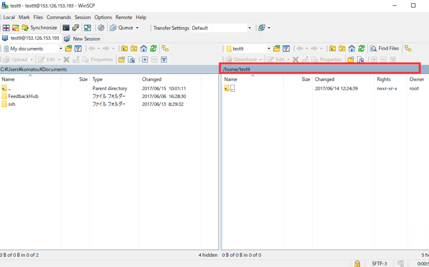Click the Find Files button
This screenshot has width=429, height=267.
[x=385, y=49]
